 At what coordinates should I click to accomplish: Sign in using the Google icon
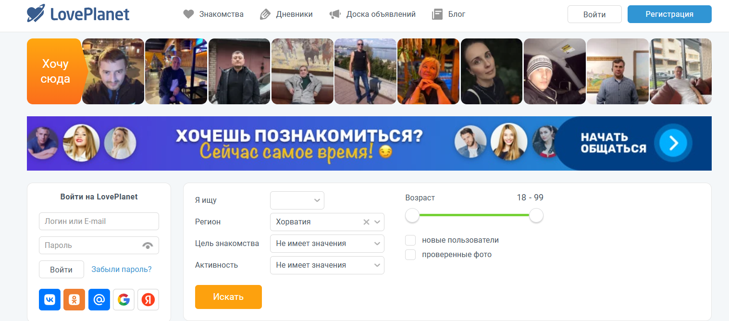pos(124,300)
